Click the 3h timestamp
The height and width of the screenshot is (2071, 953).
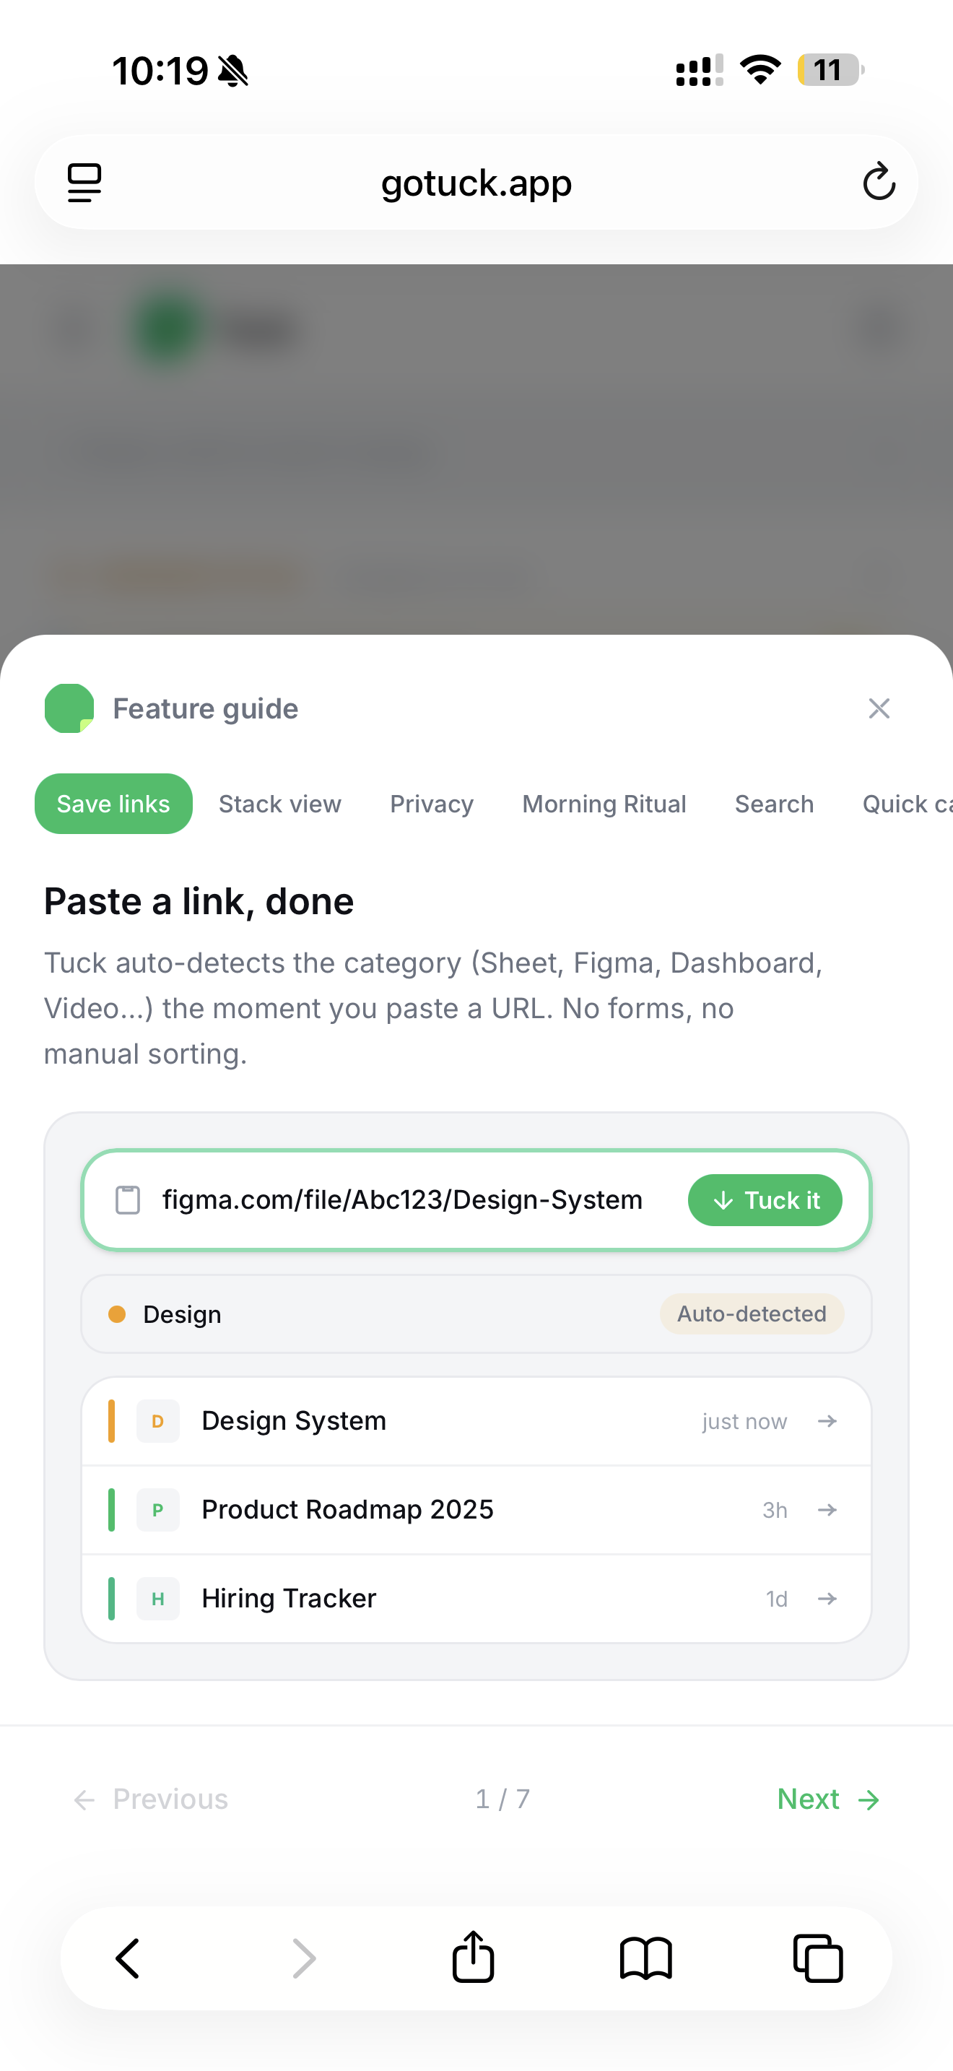tap(775, 1510)
